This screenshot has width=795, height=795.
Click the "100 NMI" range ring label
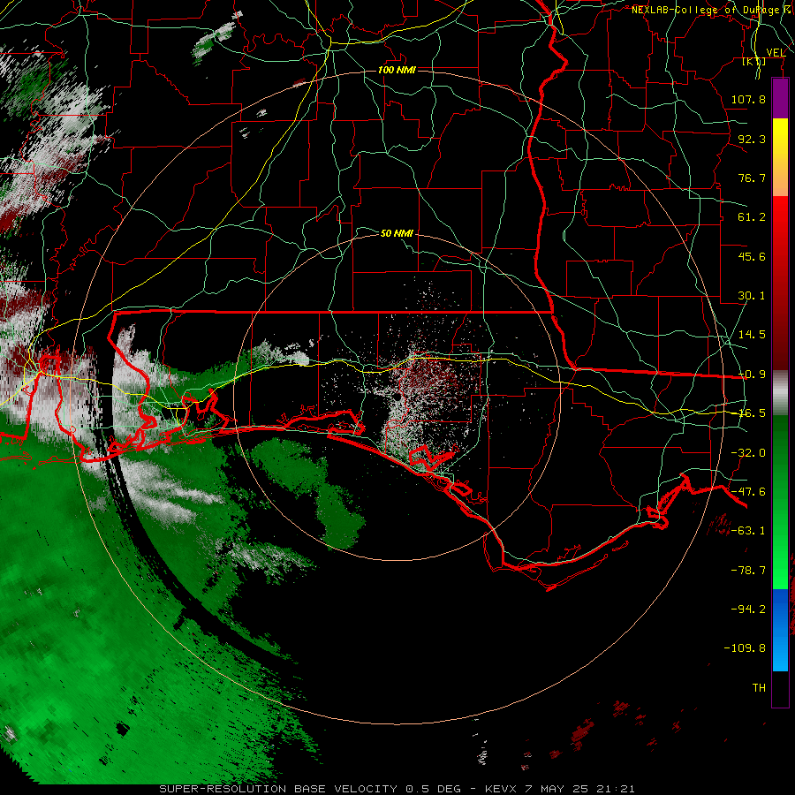click(x=397, y=70)
